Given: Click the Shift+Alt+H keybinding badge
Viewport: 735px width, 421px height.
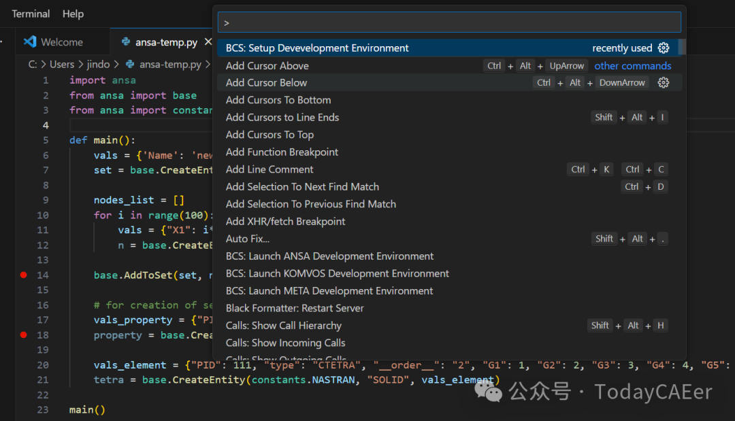Looking at the screenshot, I should click(x=627, y=325).
